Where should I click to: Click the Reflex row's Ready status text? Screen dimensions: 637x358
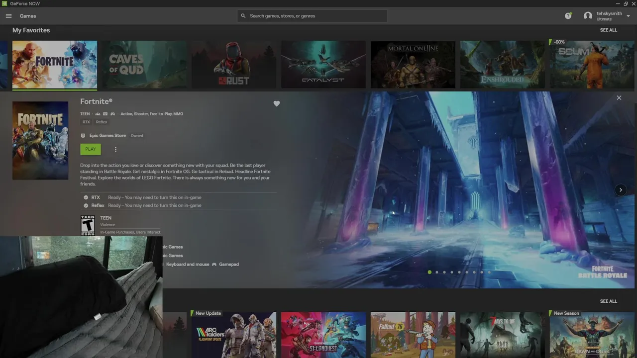click(155, 205)
